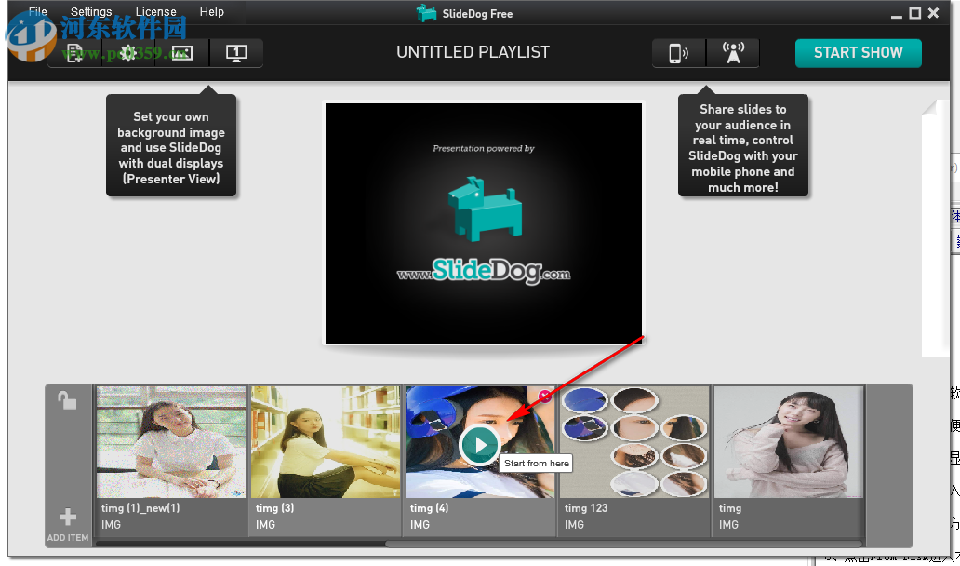960x566 pixels.
Task: Open the License menu
Action: [x=155, y=12]
